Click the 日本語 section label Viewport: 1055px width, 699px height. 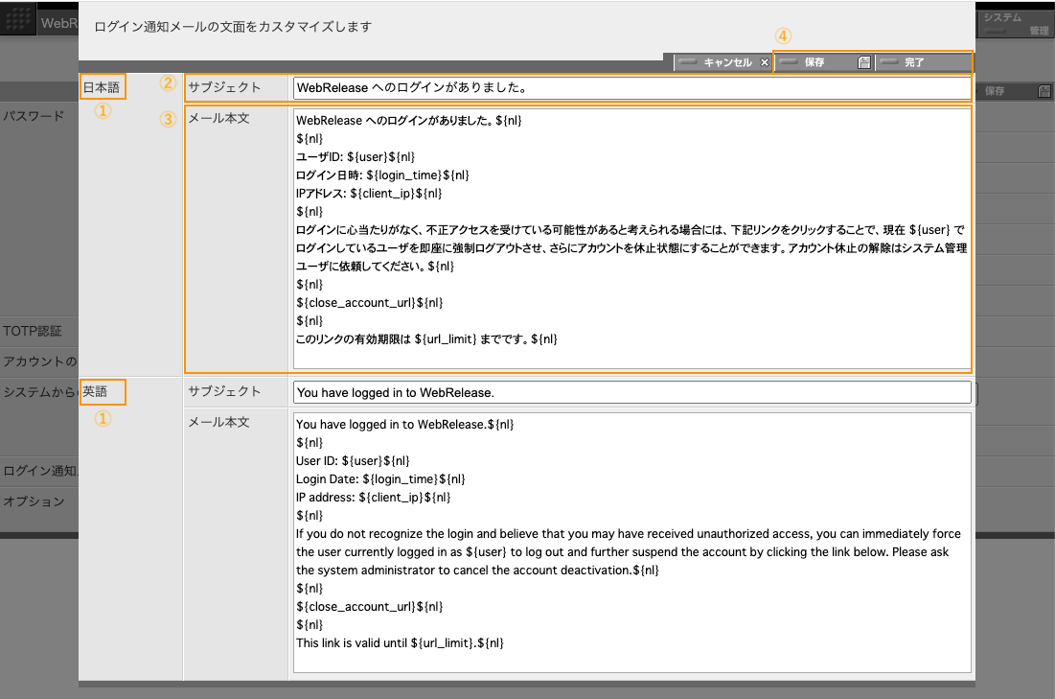[x=102, y=87]
